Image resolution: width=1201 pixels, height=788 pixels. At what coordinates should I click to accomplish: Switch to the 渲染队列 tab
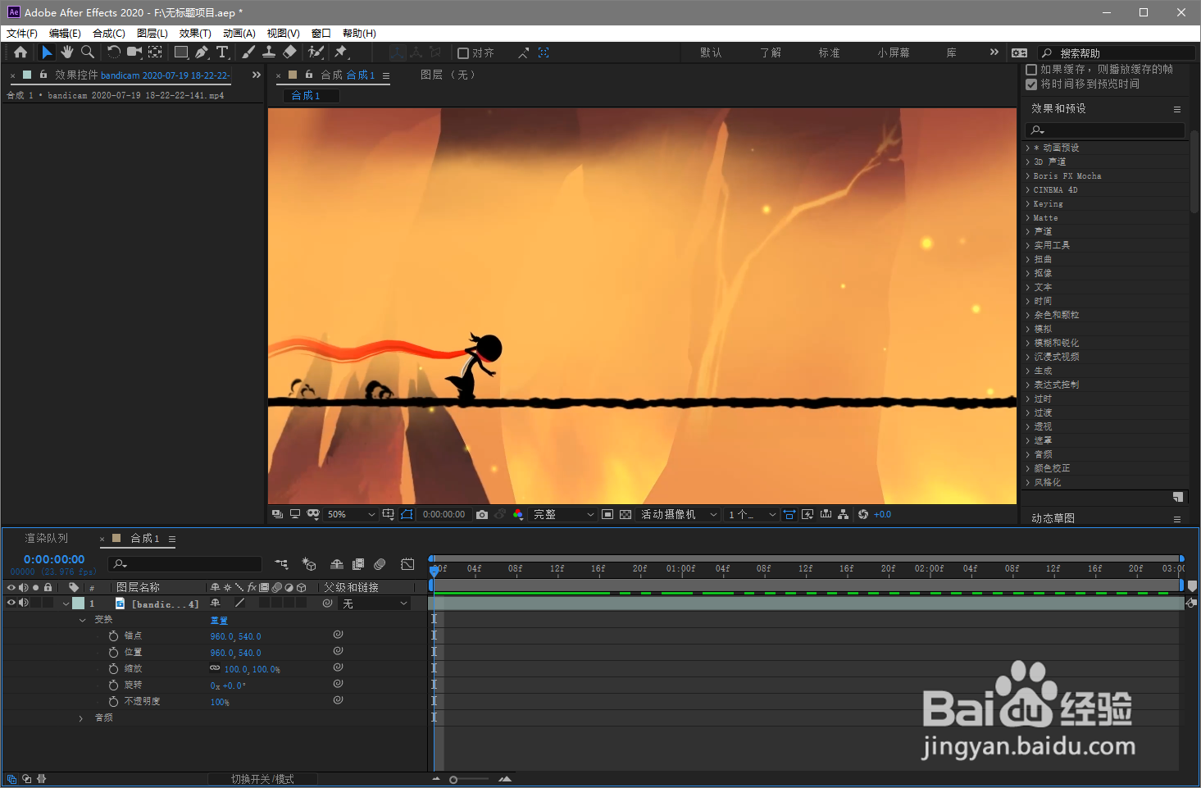click(x=47, y=539)
